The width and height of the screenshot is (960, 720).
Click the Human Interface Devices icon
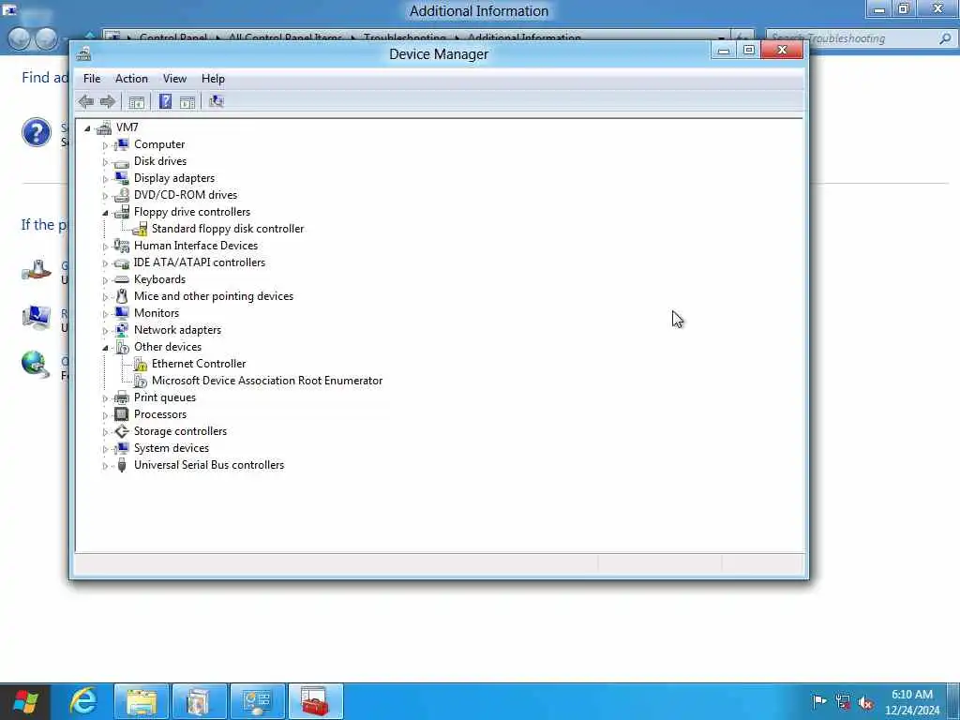122,246
